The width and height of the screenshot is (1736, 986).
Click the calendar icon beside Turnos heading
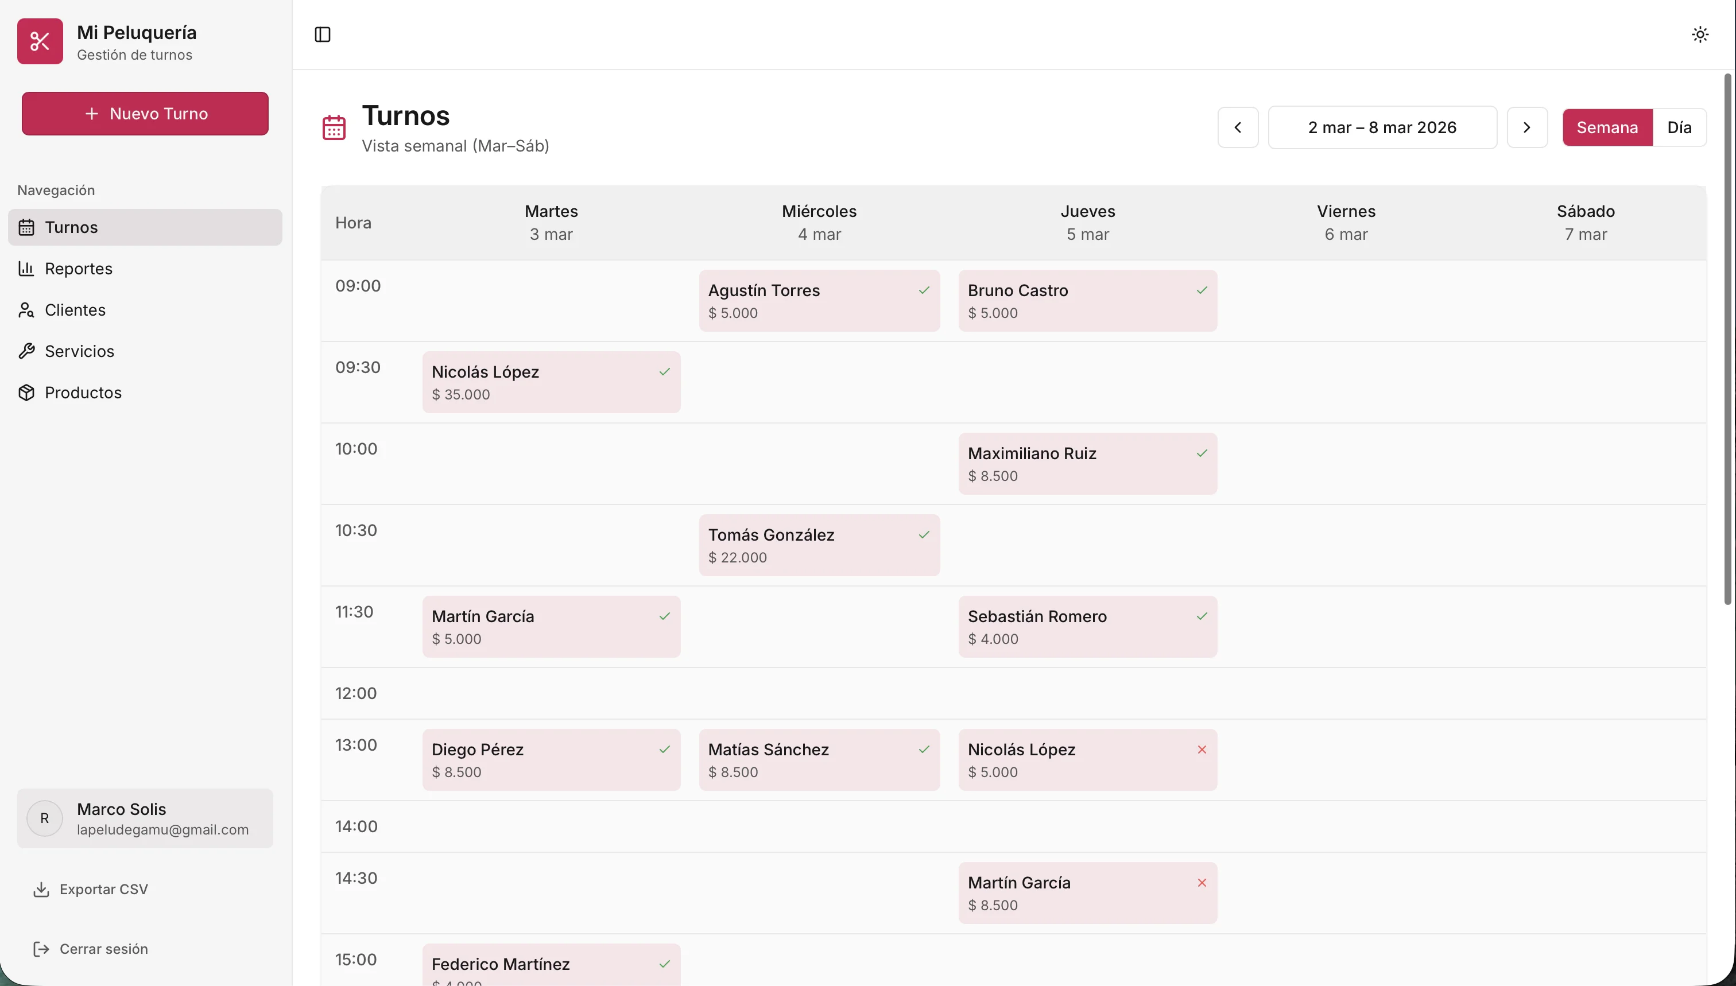(334, 127)
